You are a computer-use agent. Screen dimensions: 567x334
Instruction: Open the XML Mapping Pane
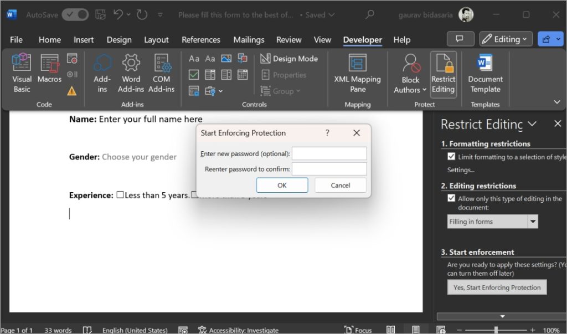tap(357, 73)
